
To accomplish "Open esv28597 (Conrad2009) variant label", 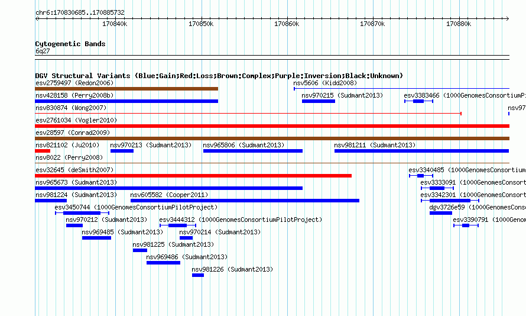I will [x=73, y=133].
